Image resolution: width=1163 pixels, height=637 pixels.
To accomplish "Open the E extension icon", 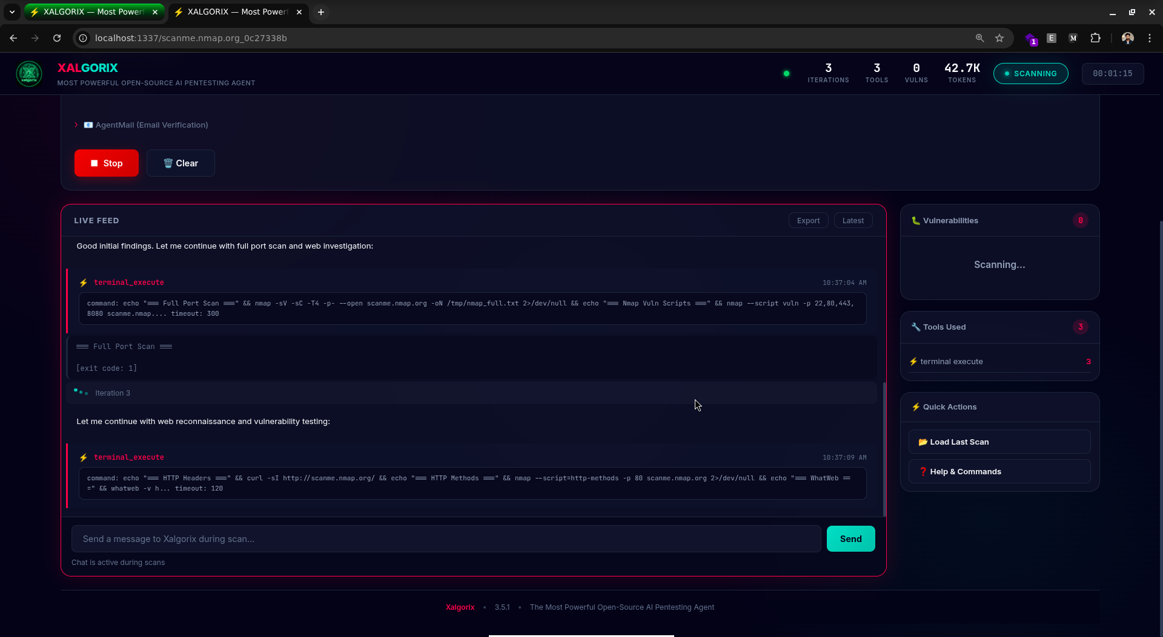I will pos(1052,38).
